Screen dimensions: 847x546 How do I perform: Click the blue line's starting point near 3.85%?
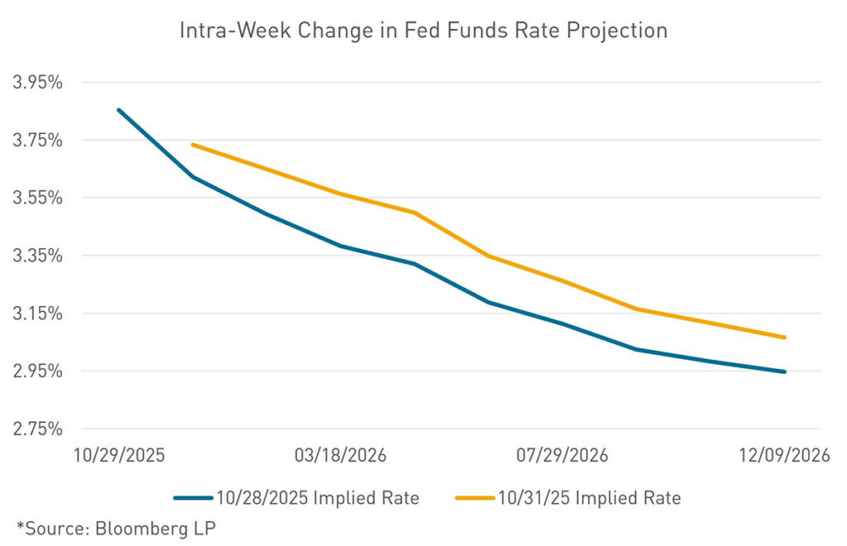point(118,109)
